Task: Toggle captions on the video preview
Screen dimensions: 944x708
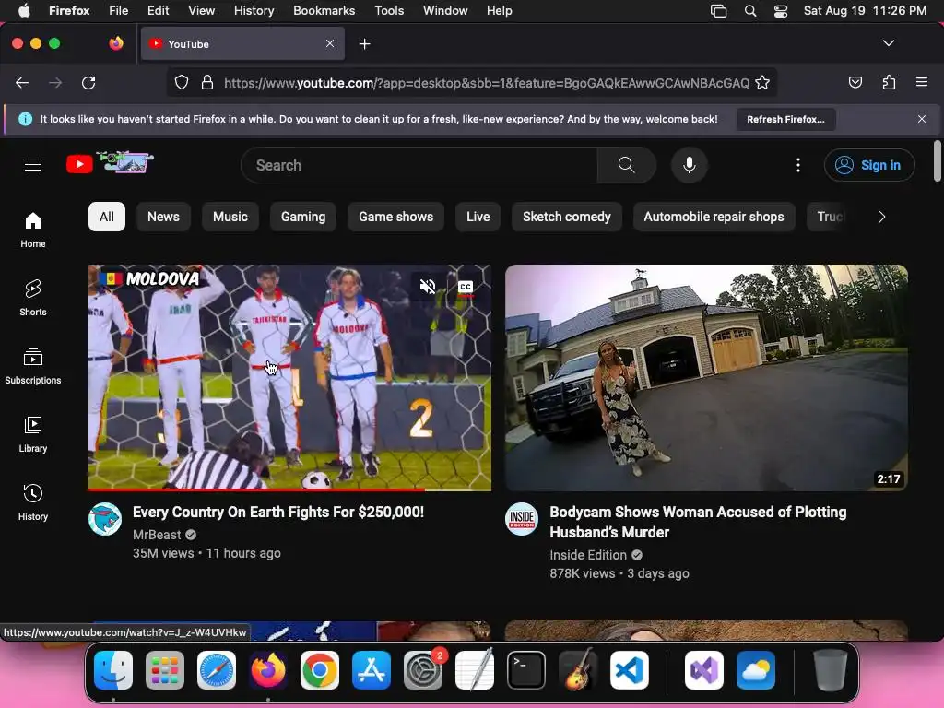Action: [x=466, y=288]
